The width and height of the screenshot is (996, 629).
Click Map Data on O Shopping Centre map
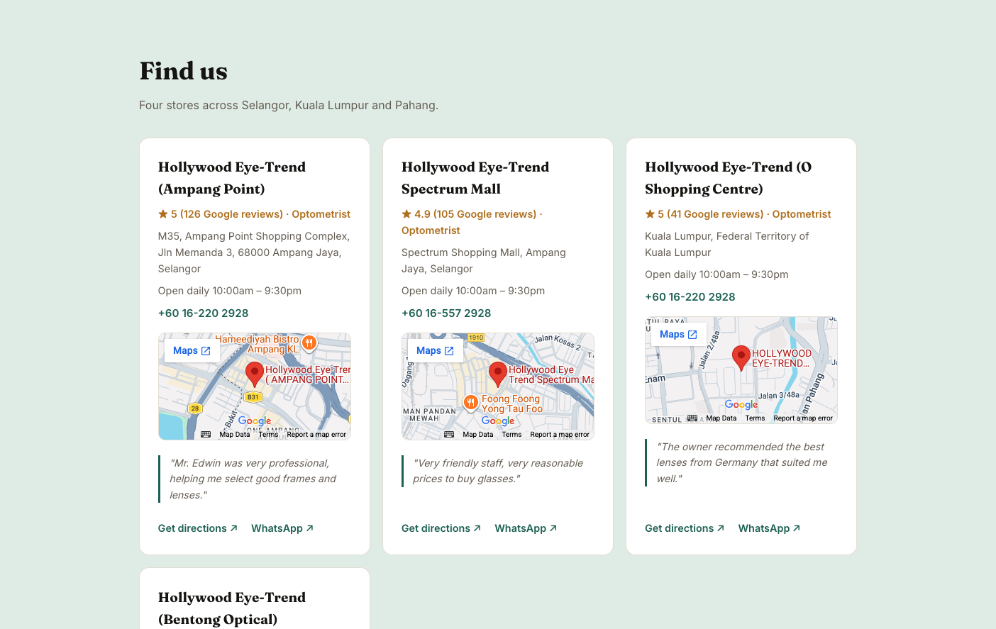(x=721, y=418)
